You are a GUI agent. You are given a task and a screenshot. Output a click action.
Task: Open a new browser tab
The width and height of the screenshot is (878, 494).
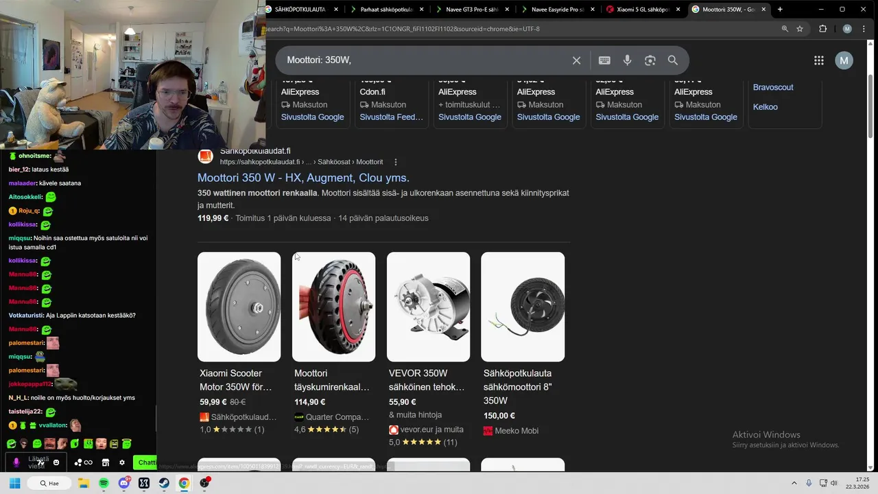[780, 10]
